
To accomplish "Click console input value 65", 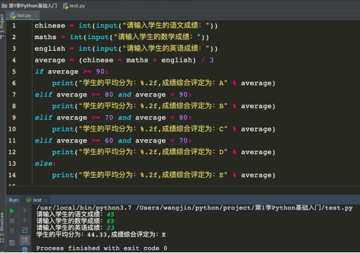I will (x=111, y=221).
